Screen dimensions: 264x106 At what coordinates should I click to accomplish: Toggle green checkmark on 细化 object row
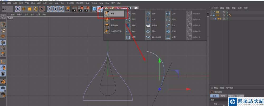click(x=228, y=18)
